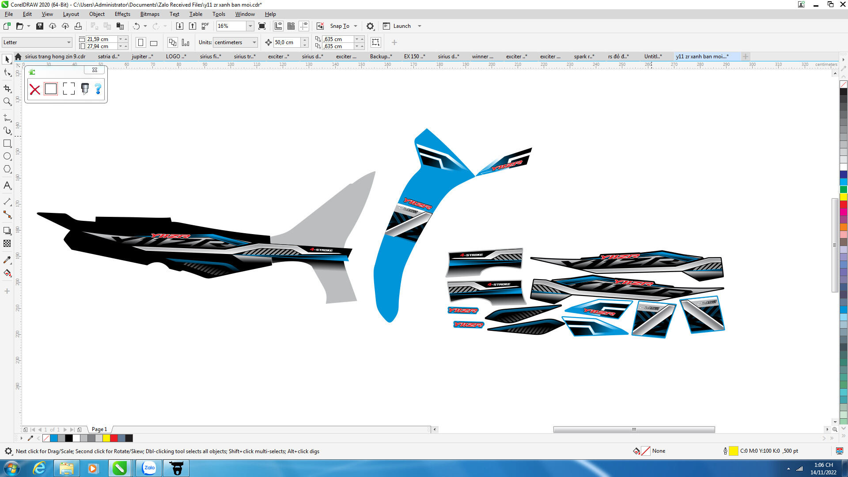This screenshot has width=848, height=477.
Task: Pick the red swatch in document palette
Action: tap(114, 438)
